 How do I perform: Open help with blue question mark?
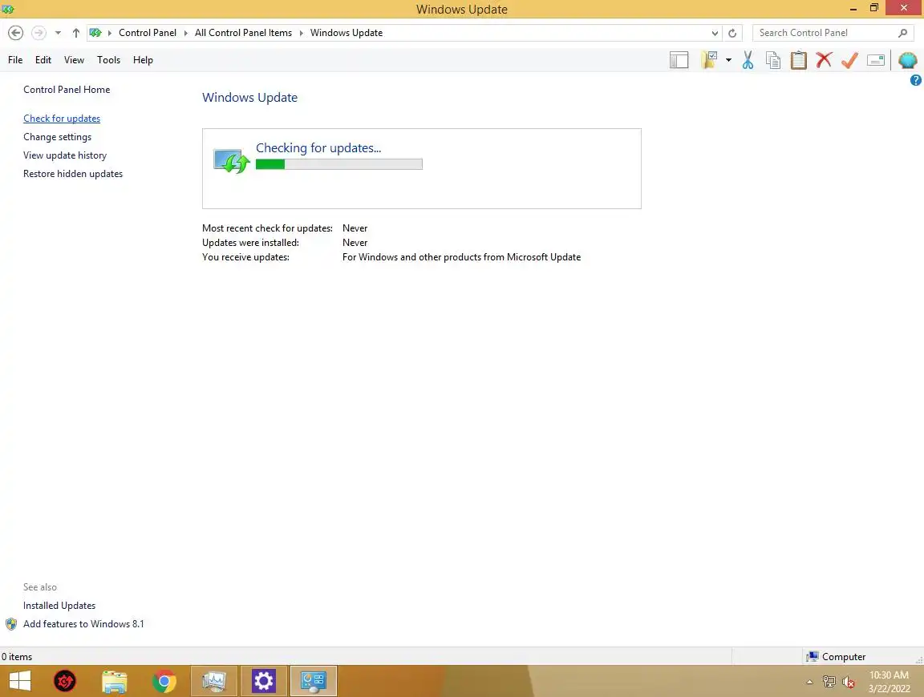pyautogui.click(x=916, y=80)
